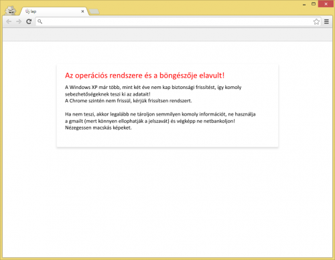Click the text 'Nézegessen macskás képeket.'

click(98, 128)
